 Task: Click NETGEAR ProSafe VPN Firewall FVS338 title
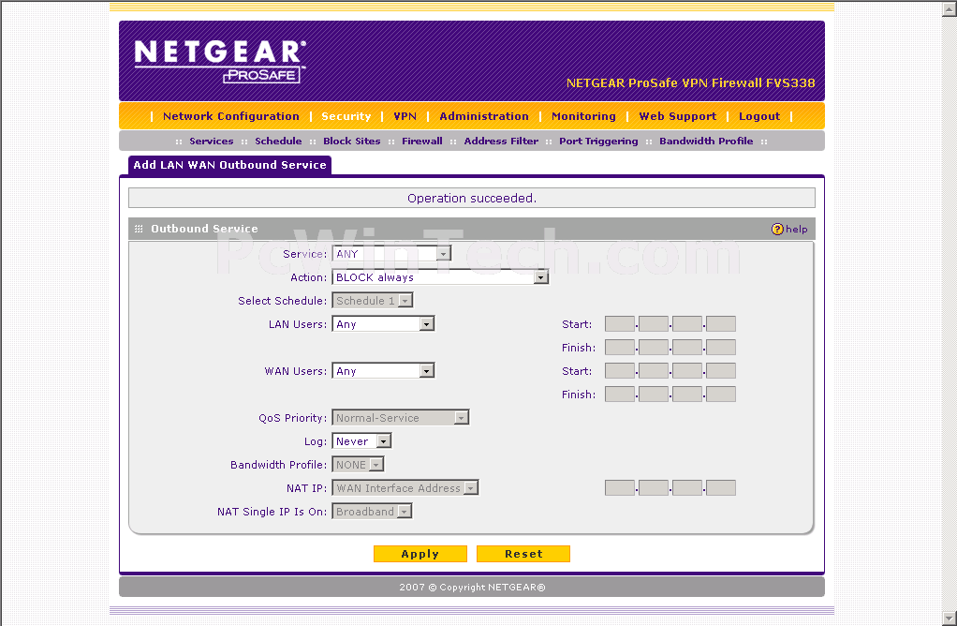click(690, 83)
